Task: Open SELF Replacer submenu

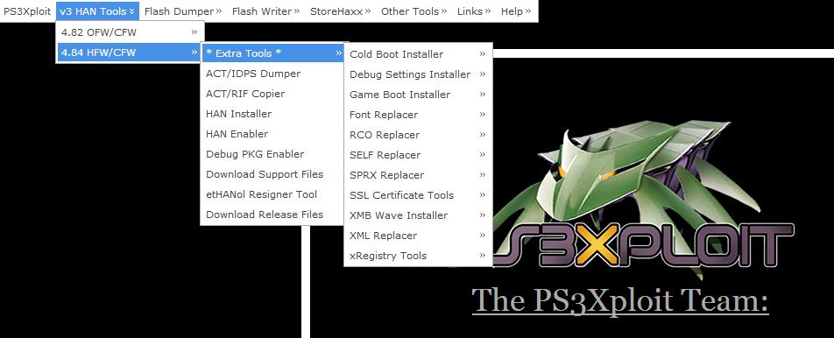Action: 418,155
